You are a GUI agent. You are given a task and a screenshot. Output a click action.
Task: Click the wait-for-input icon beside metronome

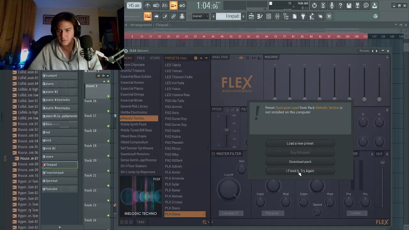pos(156,5)
